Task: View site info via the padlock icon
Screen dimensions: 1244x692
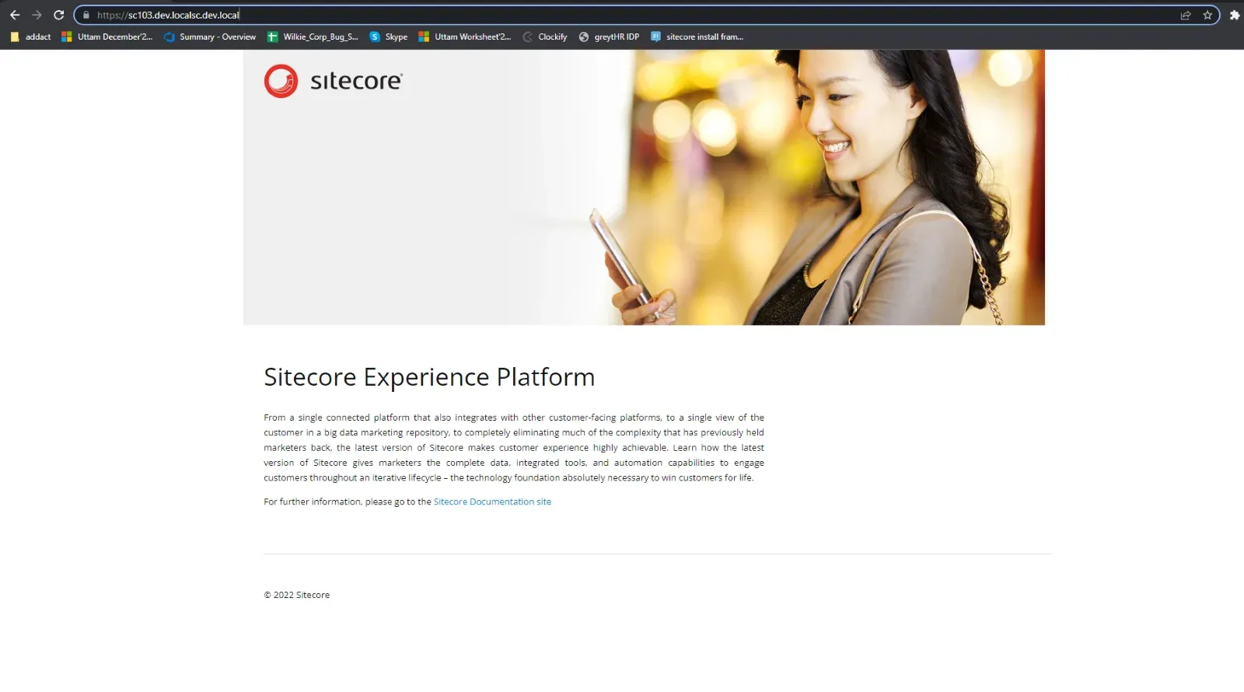Action: click(86, 15)
